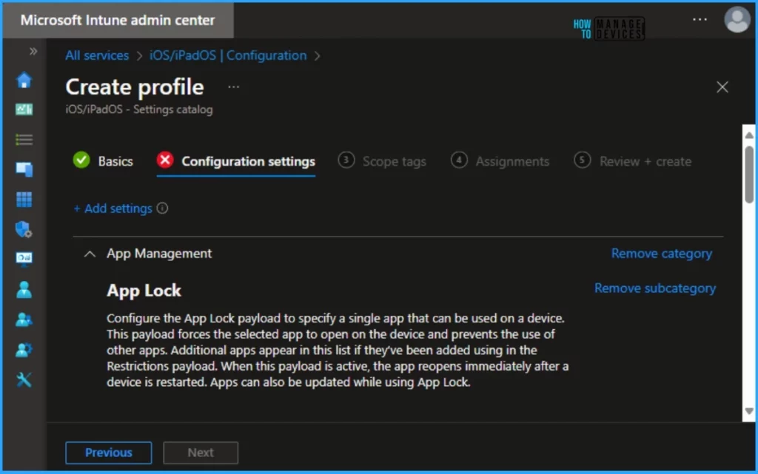Close the Create profile blade
This screenshot has height=474, width=758.
(x=722, y=87)
